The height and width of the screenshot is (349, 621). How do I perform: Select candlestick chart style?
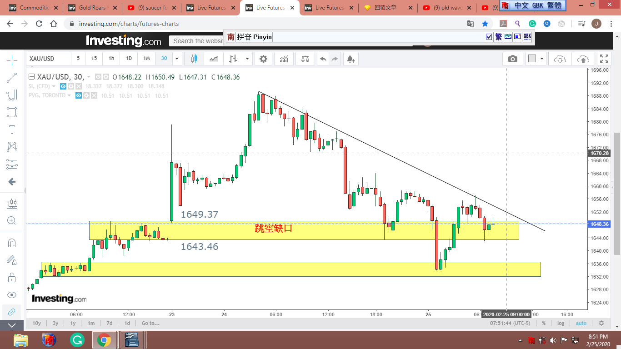194,59
